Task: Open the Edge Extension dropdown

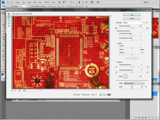Action: 134,83
